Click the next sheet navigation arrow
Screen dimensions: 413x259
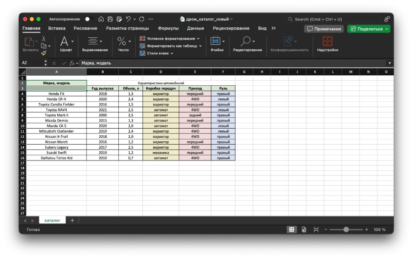coord(32,221)
